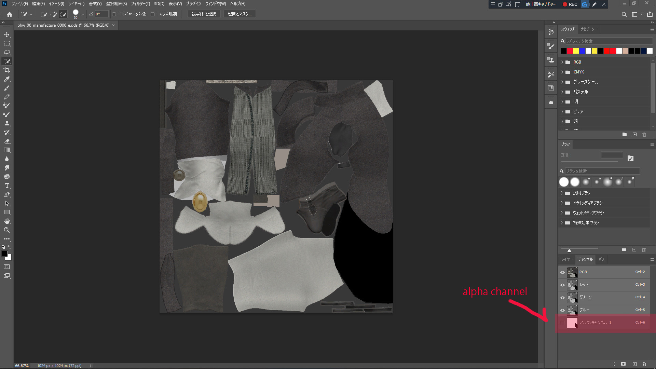Expand the CMYK swatch folder
The height and width of the screenshot is (369, 656).
[x=562, y=72]
